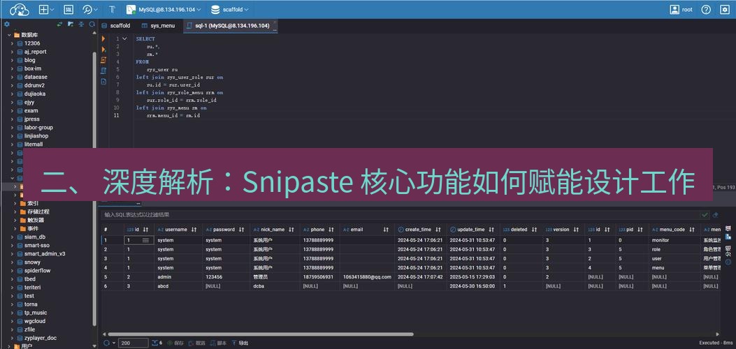Expand the dujiaoka database node
736x349 pixels.
13,94
